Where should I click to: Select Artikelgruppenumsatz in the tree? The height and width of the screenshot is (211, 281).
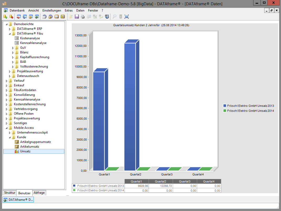point(35,142)
